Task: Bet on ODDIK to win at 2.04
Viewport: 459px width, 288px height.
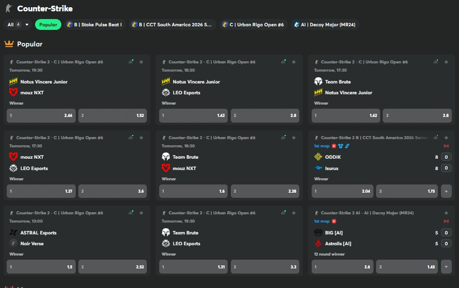Action: pos(343,192)
